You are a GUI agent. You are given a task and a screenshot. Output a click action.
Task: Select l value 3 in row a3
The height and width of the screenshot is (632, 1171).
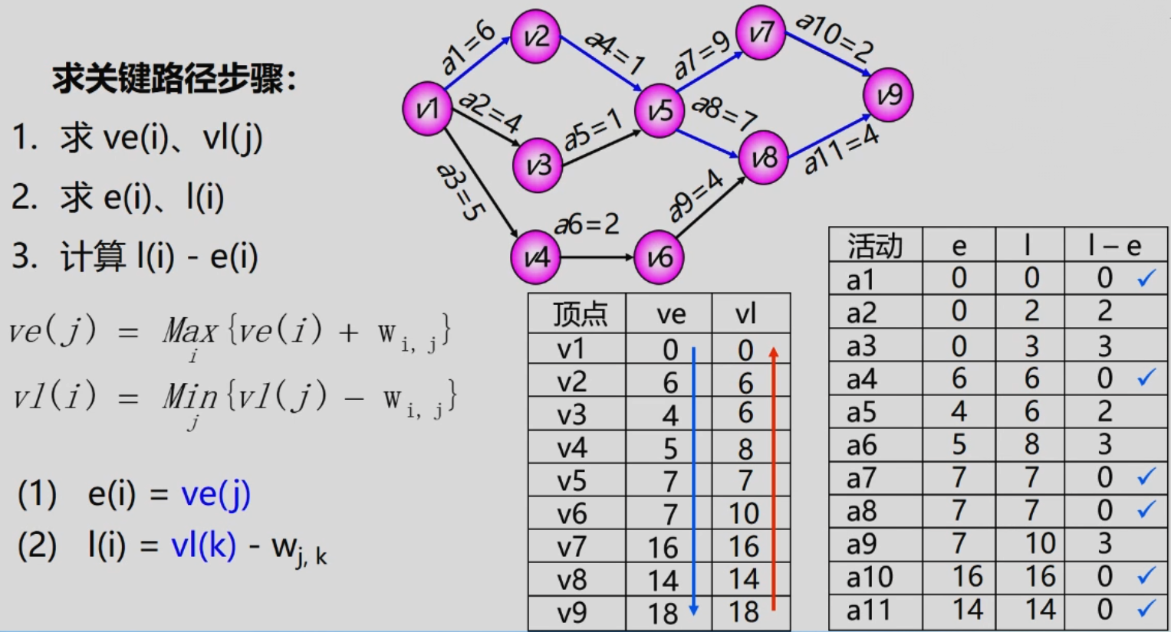(x=1032, y=346)
